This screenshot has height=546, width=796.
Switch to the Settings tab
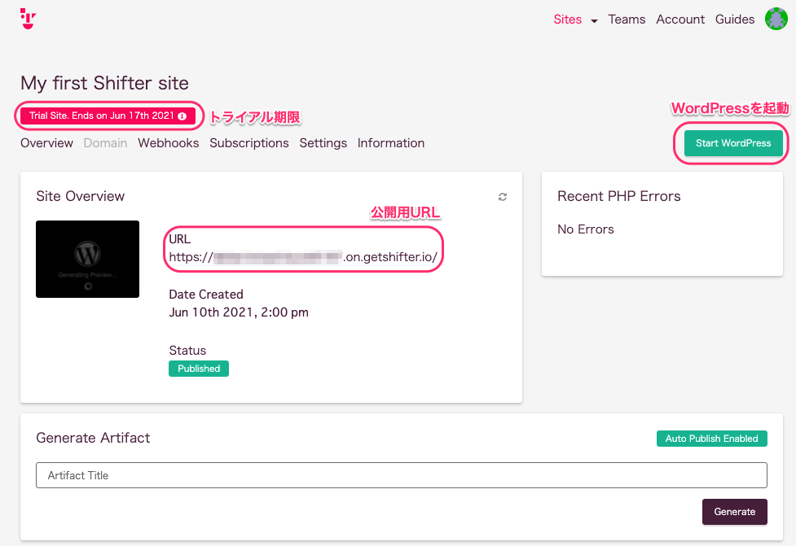(x=323, y=143)
